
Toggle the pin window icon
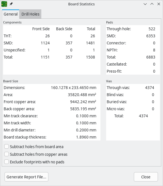point(11,4)
